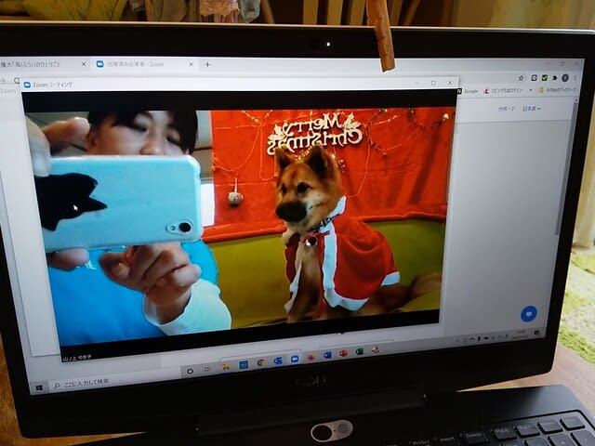Open Zoom from the taskbar
This screenshot has height=446, width=595.
tap(295, 359)
